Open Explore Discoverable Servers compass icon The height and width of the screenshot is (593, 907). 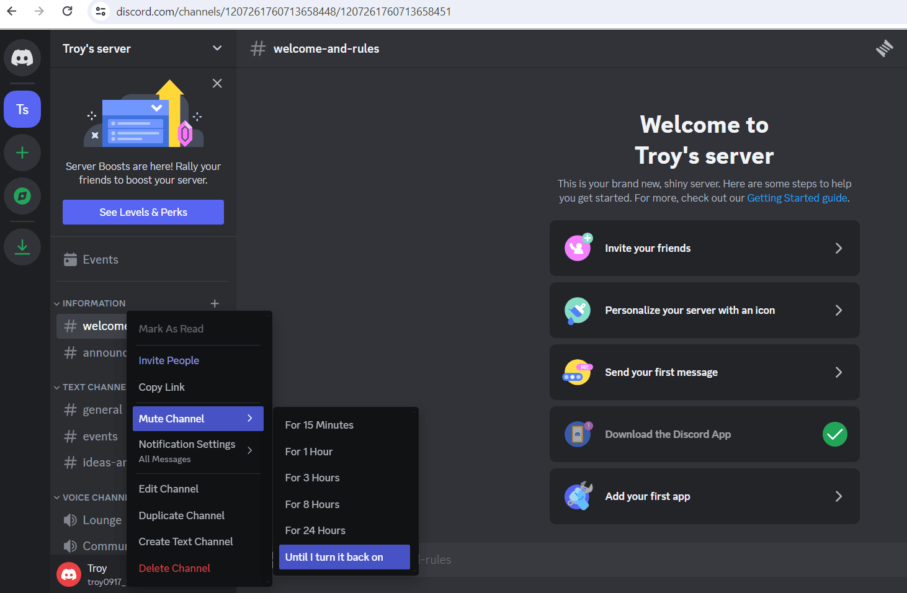(x=22, y=196)
